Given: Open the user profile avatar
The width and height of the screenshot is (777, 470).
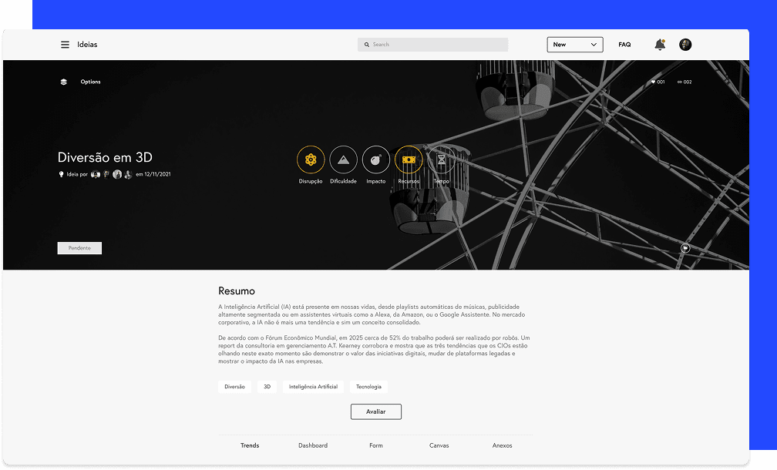Looking at the screenshot, I should [685, 45].
